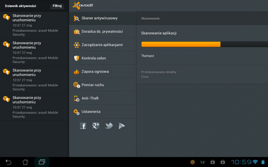Click Dziennik aktywności header title
The height and width of the screenshot is (167, 268).
click(21, 6)
